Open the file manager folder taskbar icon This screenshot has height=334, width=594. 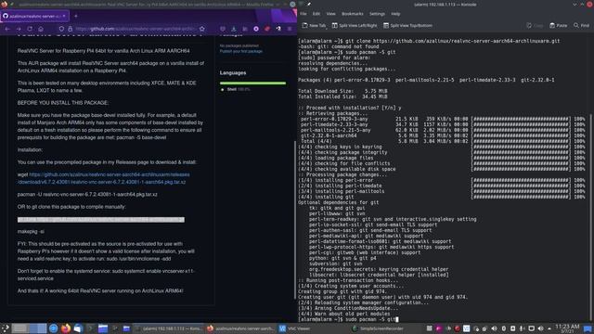click(x=103, y=328)
